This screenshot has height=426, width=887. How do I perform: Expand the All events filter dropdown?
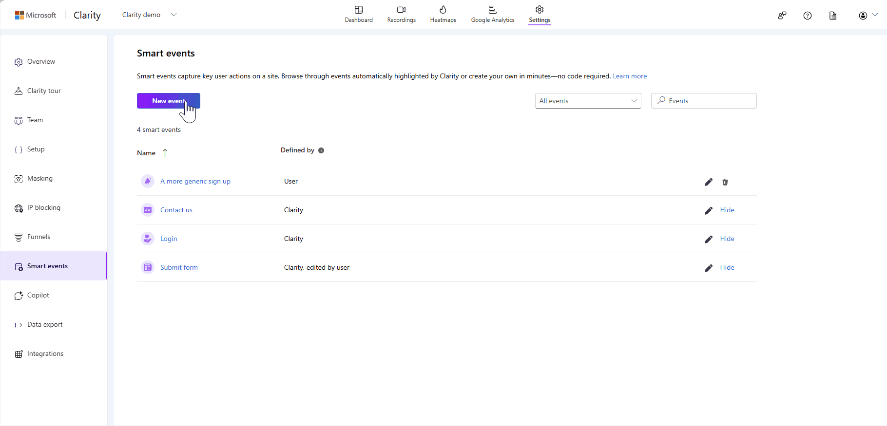(588, 101)
